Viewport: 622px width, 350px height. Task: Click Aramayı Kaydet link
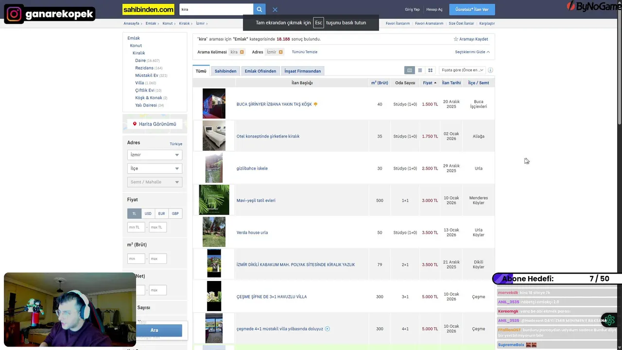[x=473, y=39]
